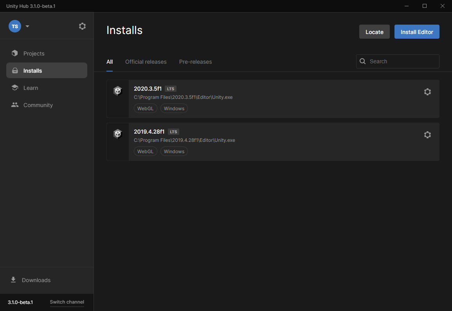Click the LTS badge of 2019.4.28f1
This screenshot has width=452, height=311.
[x=173, y=132]
